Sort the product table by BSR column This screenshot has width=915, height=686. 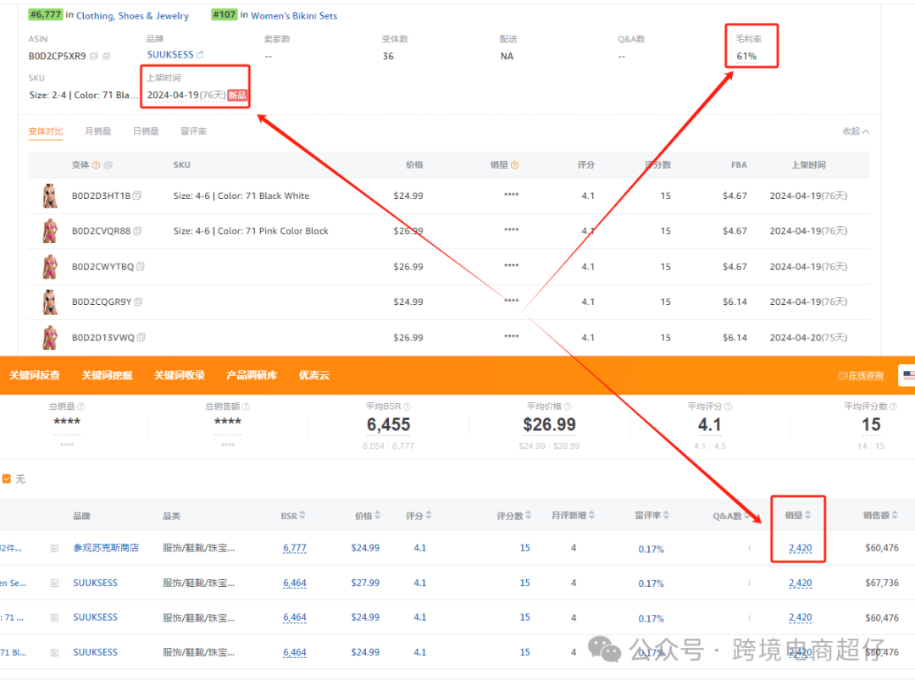click(x=302, y=516)
